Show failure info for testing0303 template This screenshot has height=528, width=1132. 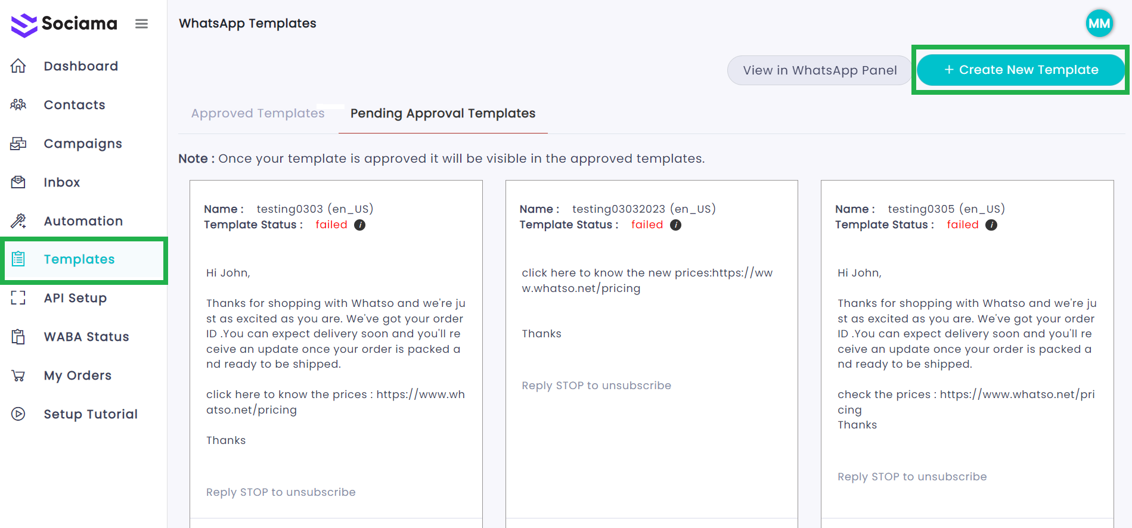coord(360,225)
